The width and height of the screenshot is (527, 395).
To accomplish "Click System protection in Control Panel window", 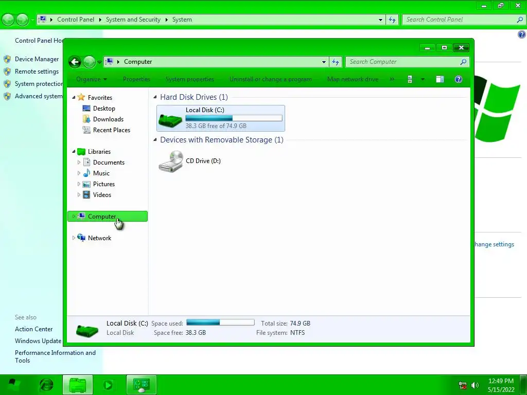I will coord(39,84).
